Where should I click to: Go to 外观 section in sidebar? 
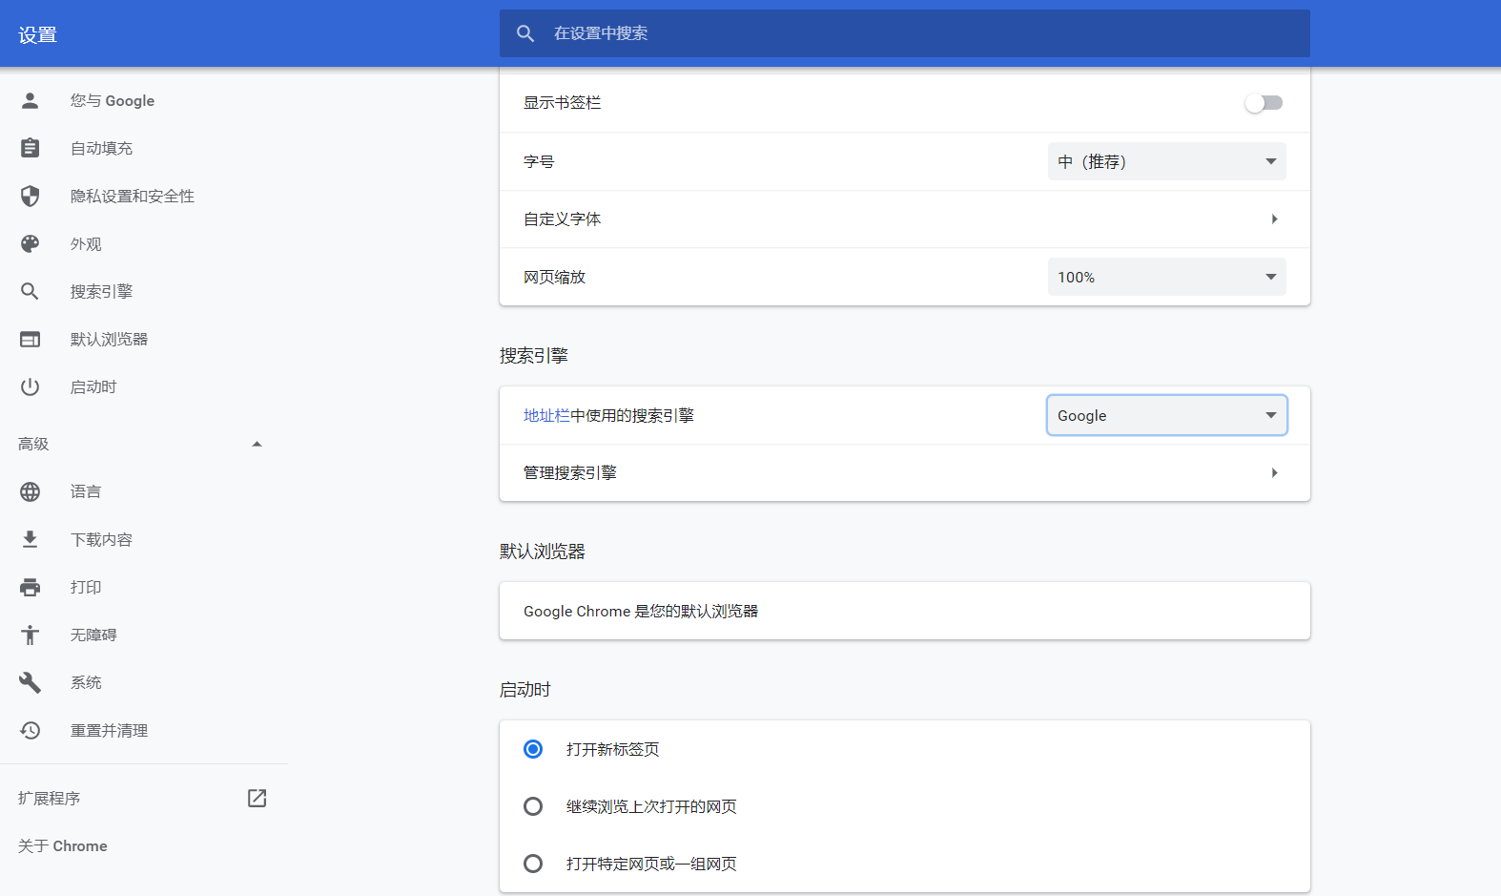pyautogui.click(x=86, y=244)
